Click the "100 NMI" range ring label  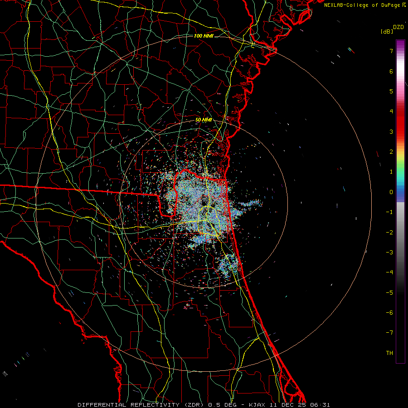tap(204, 36)
